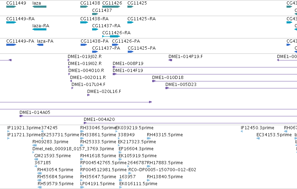The height and width of the screenshot is (189, 297).
Task: Select the CG11438-PA protein feature
Action: tap(84, 45)
